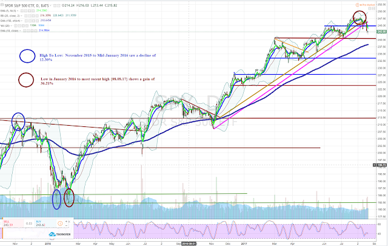Remove the EMA (10, close) indicator

(36, 31)
